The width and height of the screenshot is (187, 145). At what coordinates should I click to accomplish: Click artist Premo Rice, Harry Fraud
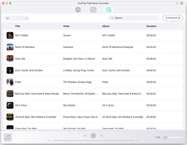tap(81, 117)
